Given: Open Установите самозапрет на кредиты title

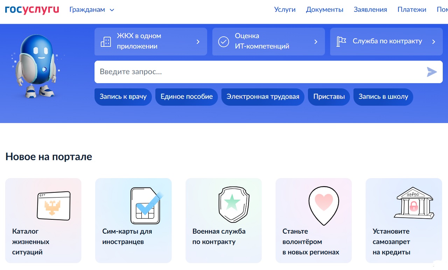Looking at the screenshot, I should pos(391,242).
